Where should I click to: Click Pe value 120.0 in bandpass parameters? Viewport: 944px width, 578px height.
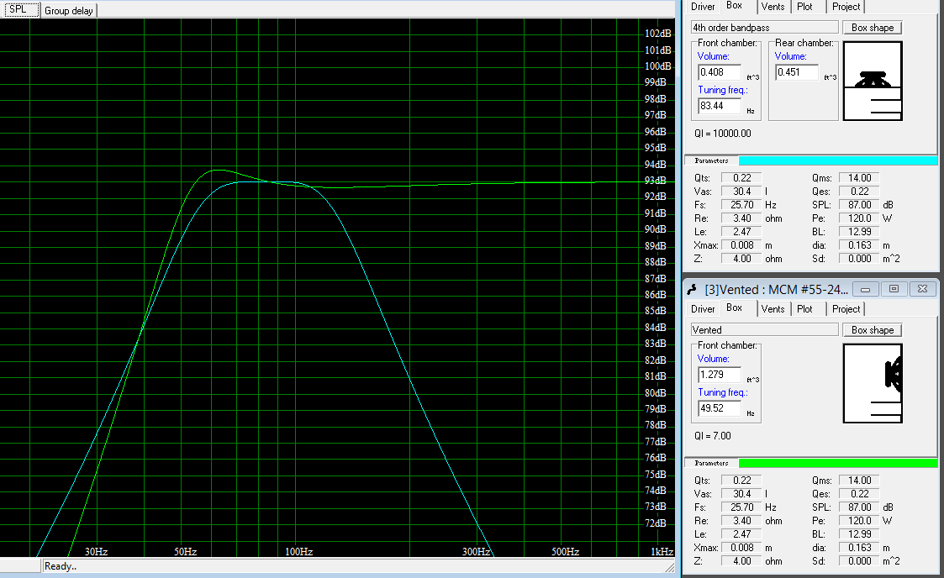pos(859,218)
